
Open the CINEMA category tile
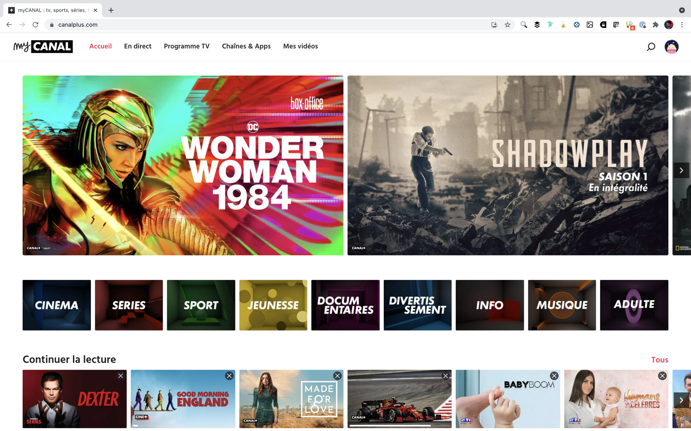tap(57, 305)
